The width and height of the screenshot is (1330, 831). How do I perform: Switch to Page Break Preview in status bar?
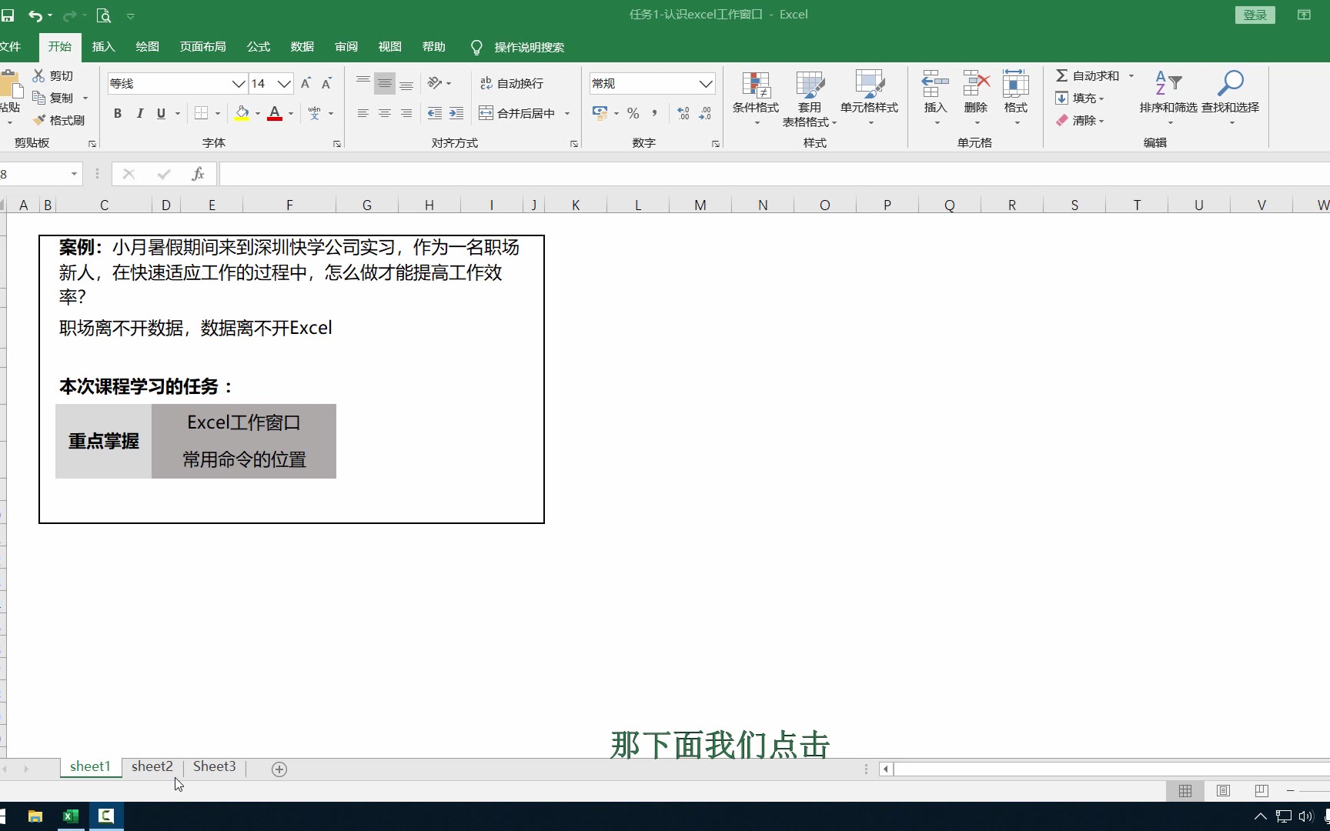[x=1261, y=790]
